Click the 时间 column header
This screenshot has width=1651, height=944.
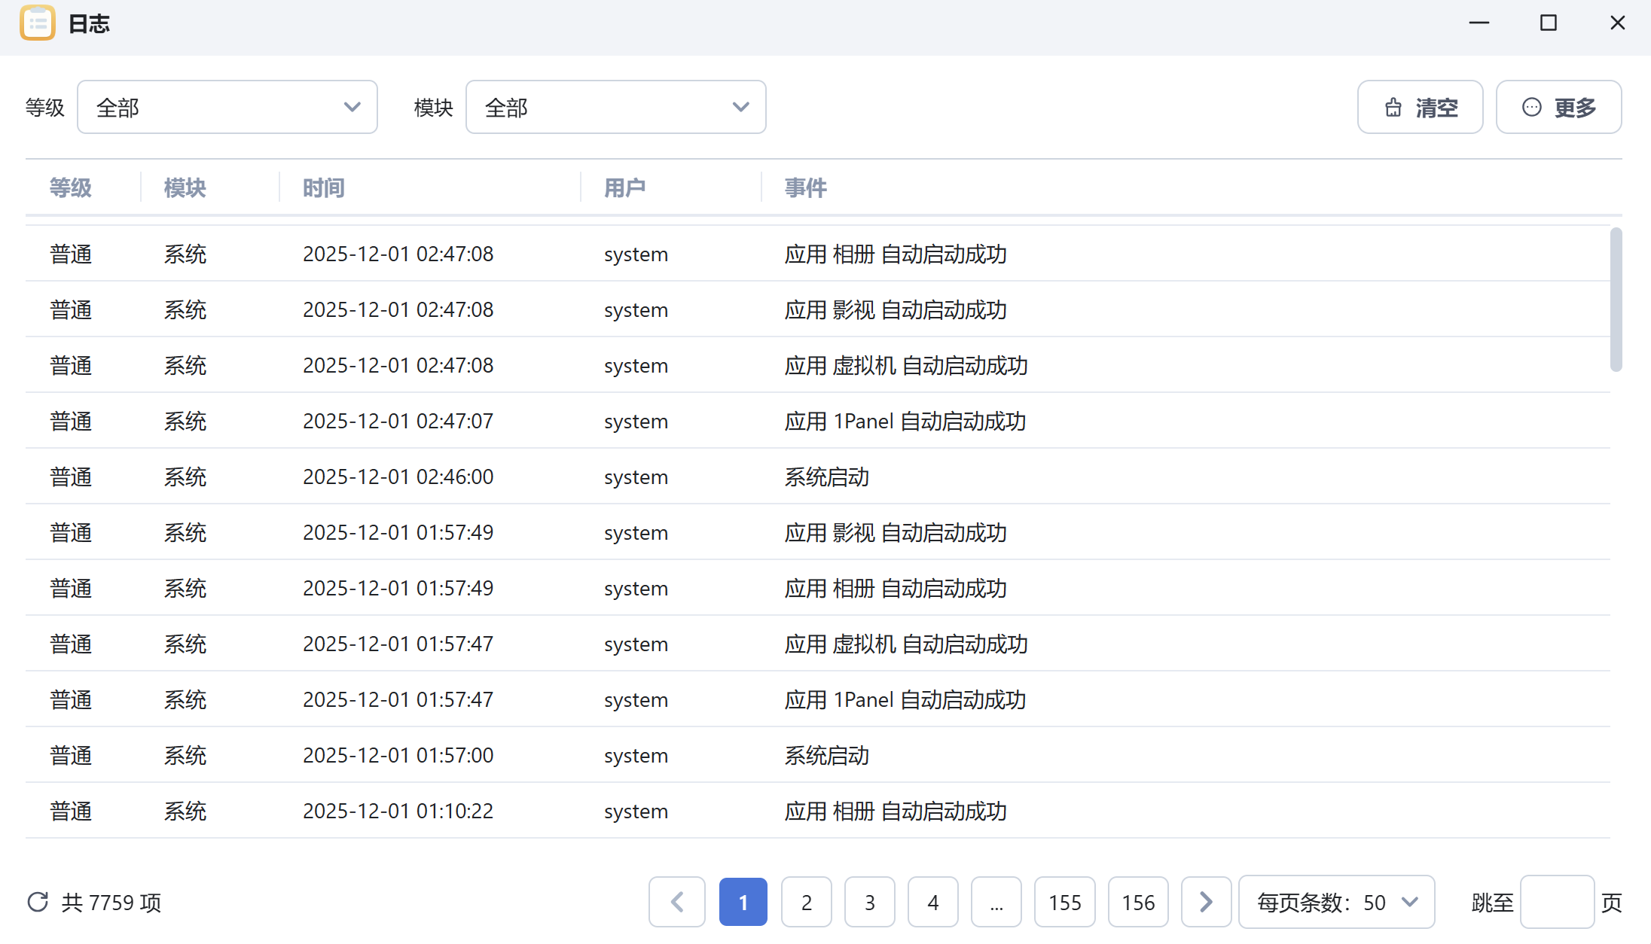(x=324, y=187)
